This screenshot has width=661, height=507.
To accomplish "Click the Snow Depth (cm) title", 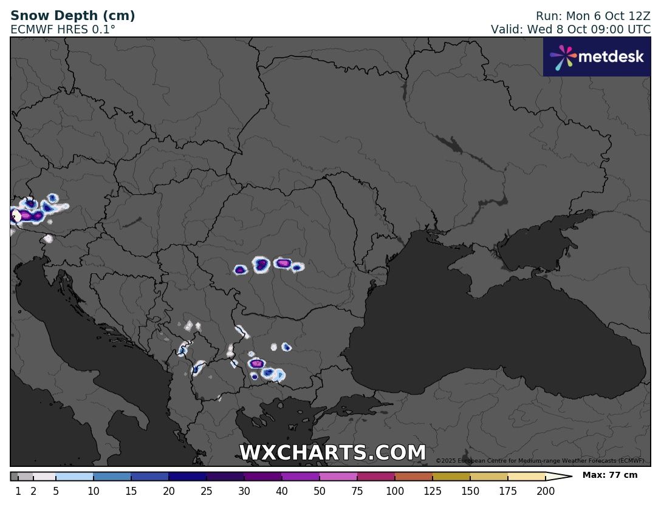I will [73, 16].
